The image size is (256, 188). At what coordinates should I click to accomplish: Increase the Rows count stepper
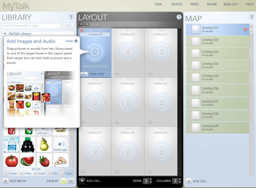click(x=150, y=179)
